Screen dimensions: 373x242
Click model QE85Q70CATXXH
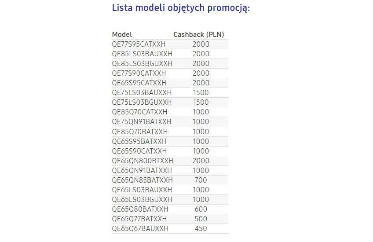(x=139, y=112)
